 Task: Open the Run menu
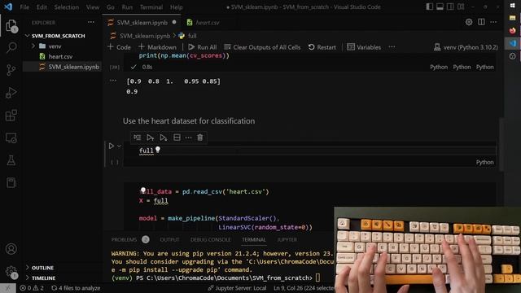(127, 7)
